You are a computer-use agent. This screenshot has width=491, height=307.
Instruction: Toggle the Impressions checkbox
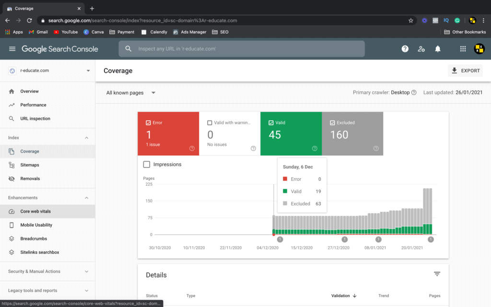147,165
